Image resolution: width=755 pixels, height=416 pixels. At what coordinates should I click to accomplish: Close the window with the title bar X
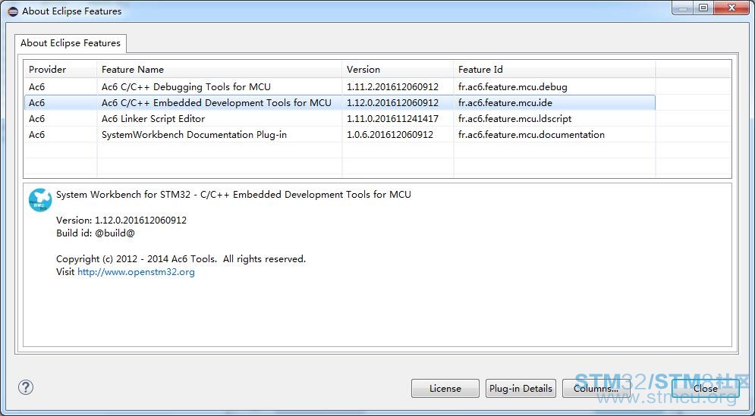pyautogui.click(x=731, y=8)
